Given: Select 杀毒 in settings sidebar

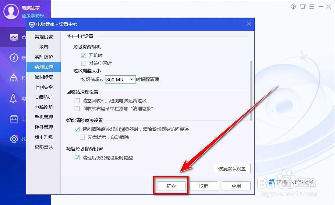Looking at the screenshot, I should click(44, 47).
